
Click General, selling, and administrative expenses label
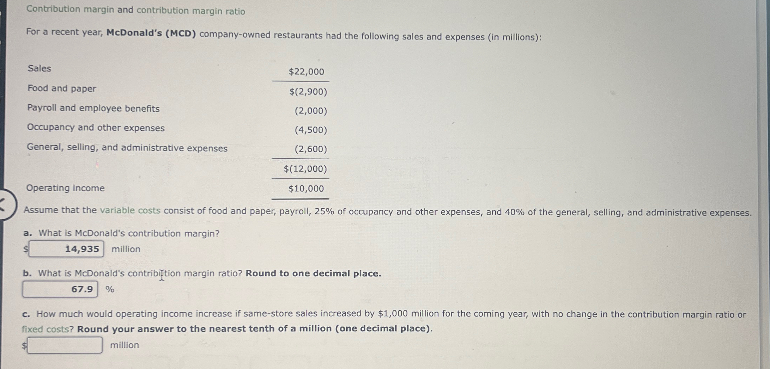pyautogui.click(x=127, y=148)
